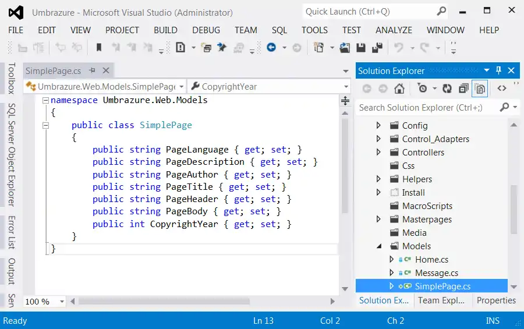Image resolution: width=524 pixels, height=329 pixels.
Task: Click the Quick Launch magnifier icon
Action: tap(441, 12)
